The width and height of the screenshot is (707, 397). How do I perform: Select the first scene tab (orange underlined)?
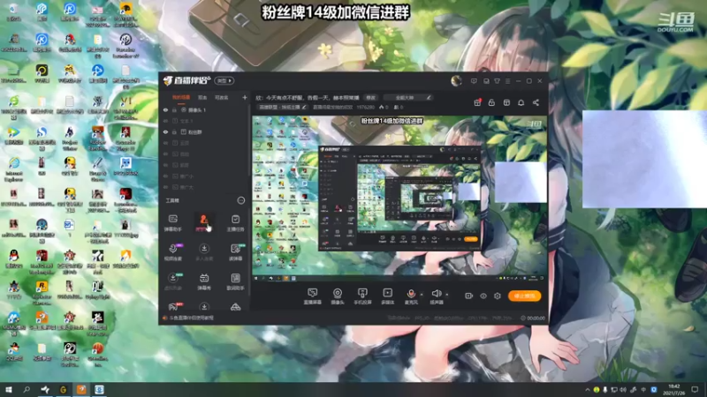click(x=181, y=97)
